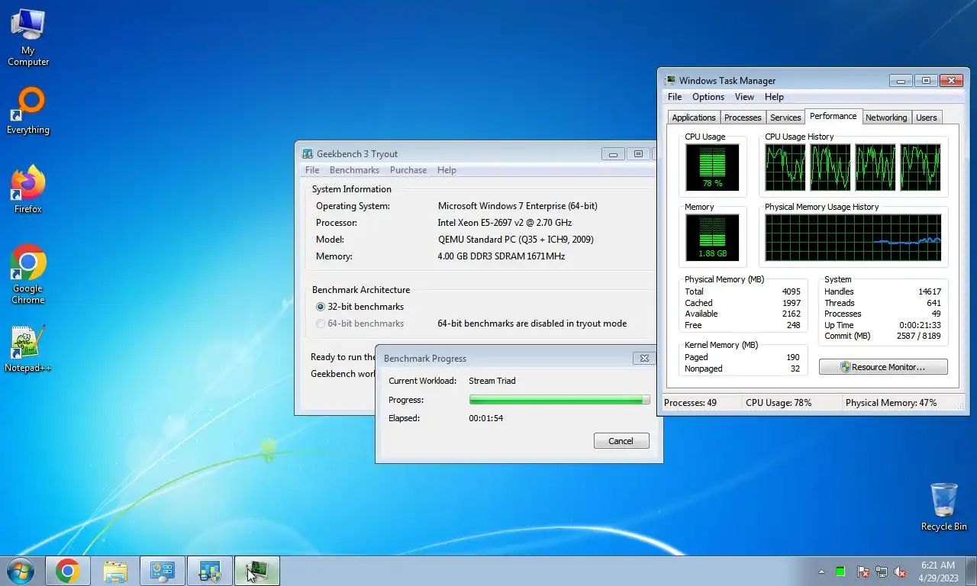Open the Help menu in Geekbench
This screenshot has height=586, width=977.
click(x=447, y=170)
